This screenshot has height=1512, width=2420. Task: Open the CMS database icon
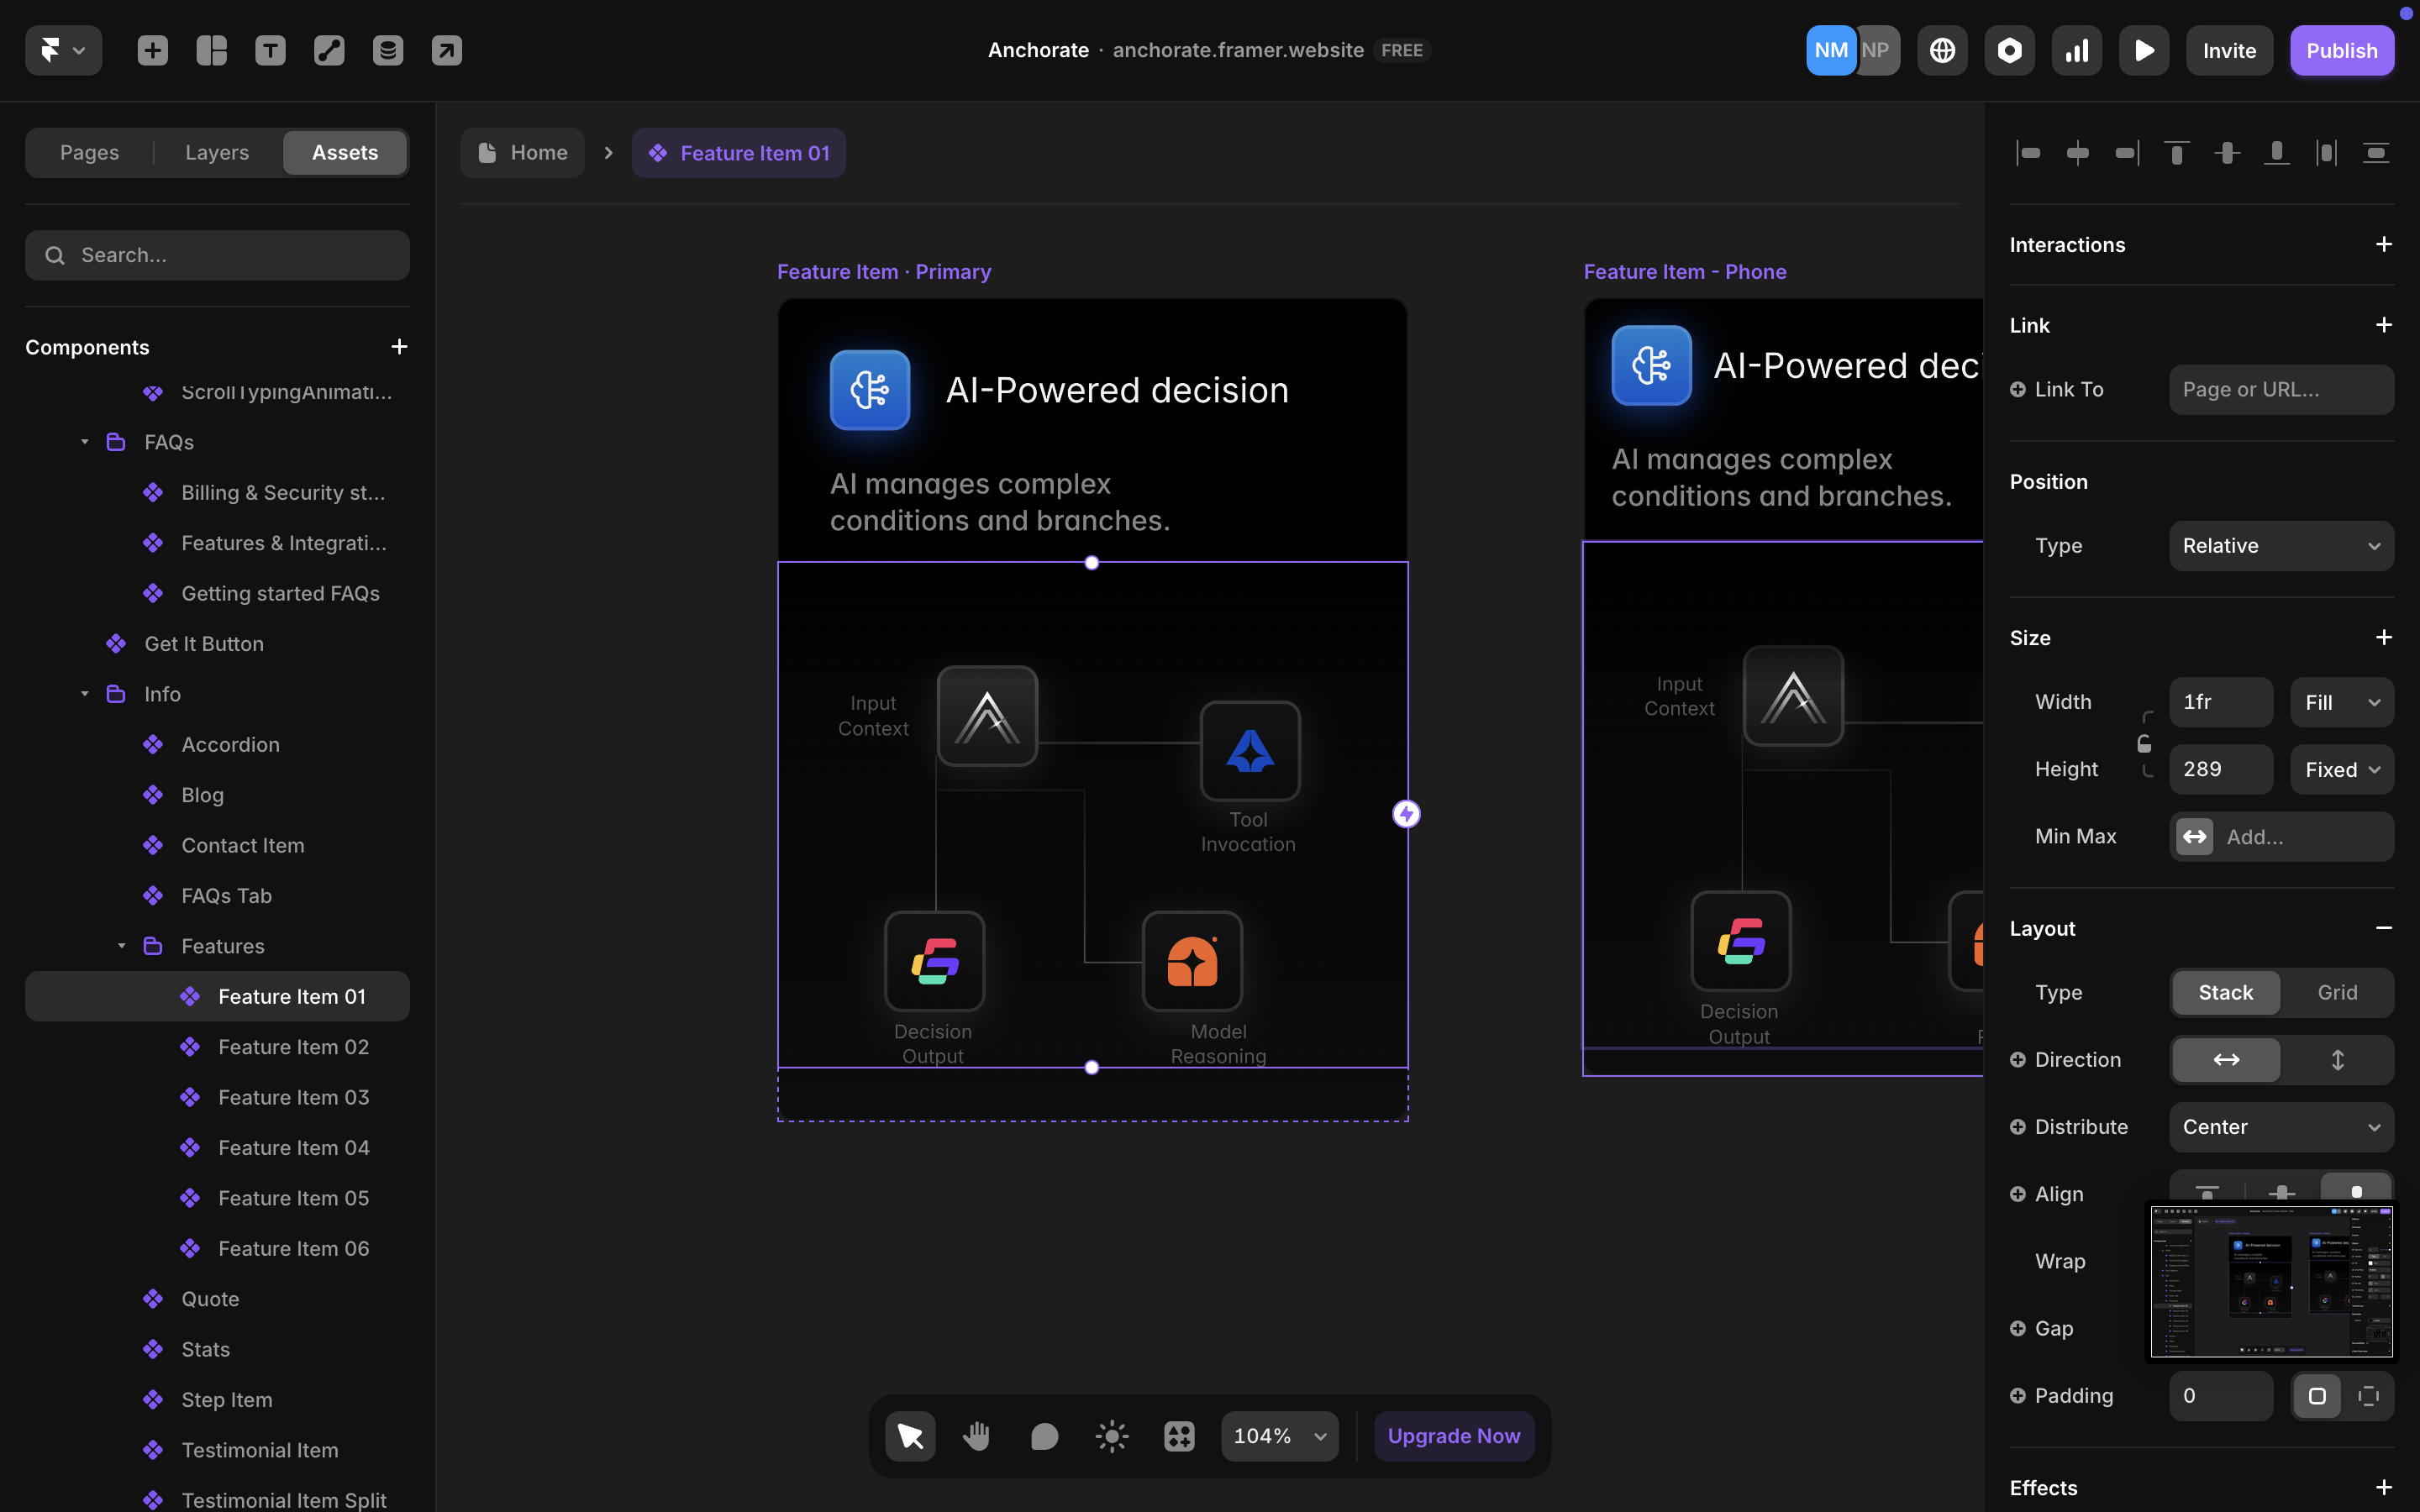tap(388, 50)
